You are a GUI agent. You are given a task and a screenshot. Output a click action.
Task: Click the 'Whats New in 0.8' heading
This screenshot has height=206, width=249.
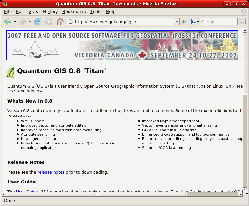point(30,101)
